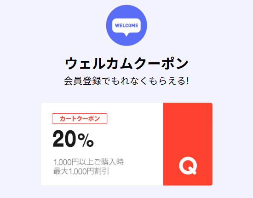This screenshot has height=198, width=253.
Task: Click the blank space right of 20%
Action: (128, 140)
